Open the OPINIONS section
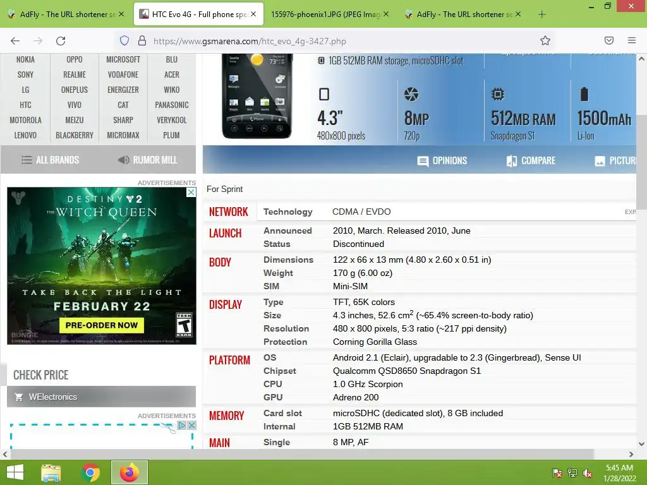 click(x=442, y=160)
